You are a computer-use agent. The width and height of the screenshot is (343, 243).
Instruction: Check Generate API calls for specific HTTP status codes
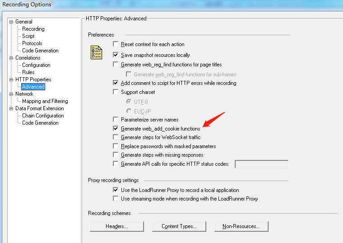coord(116,164)
